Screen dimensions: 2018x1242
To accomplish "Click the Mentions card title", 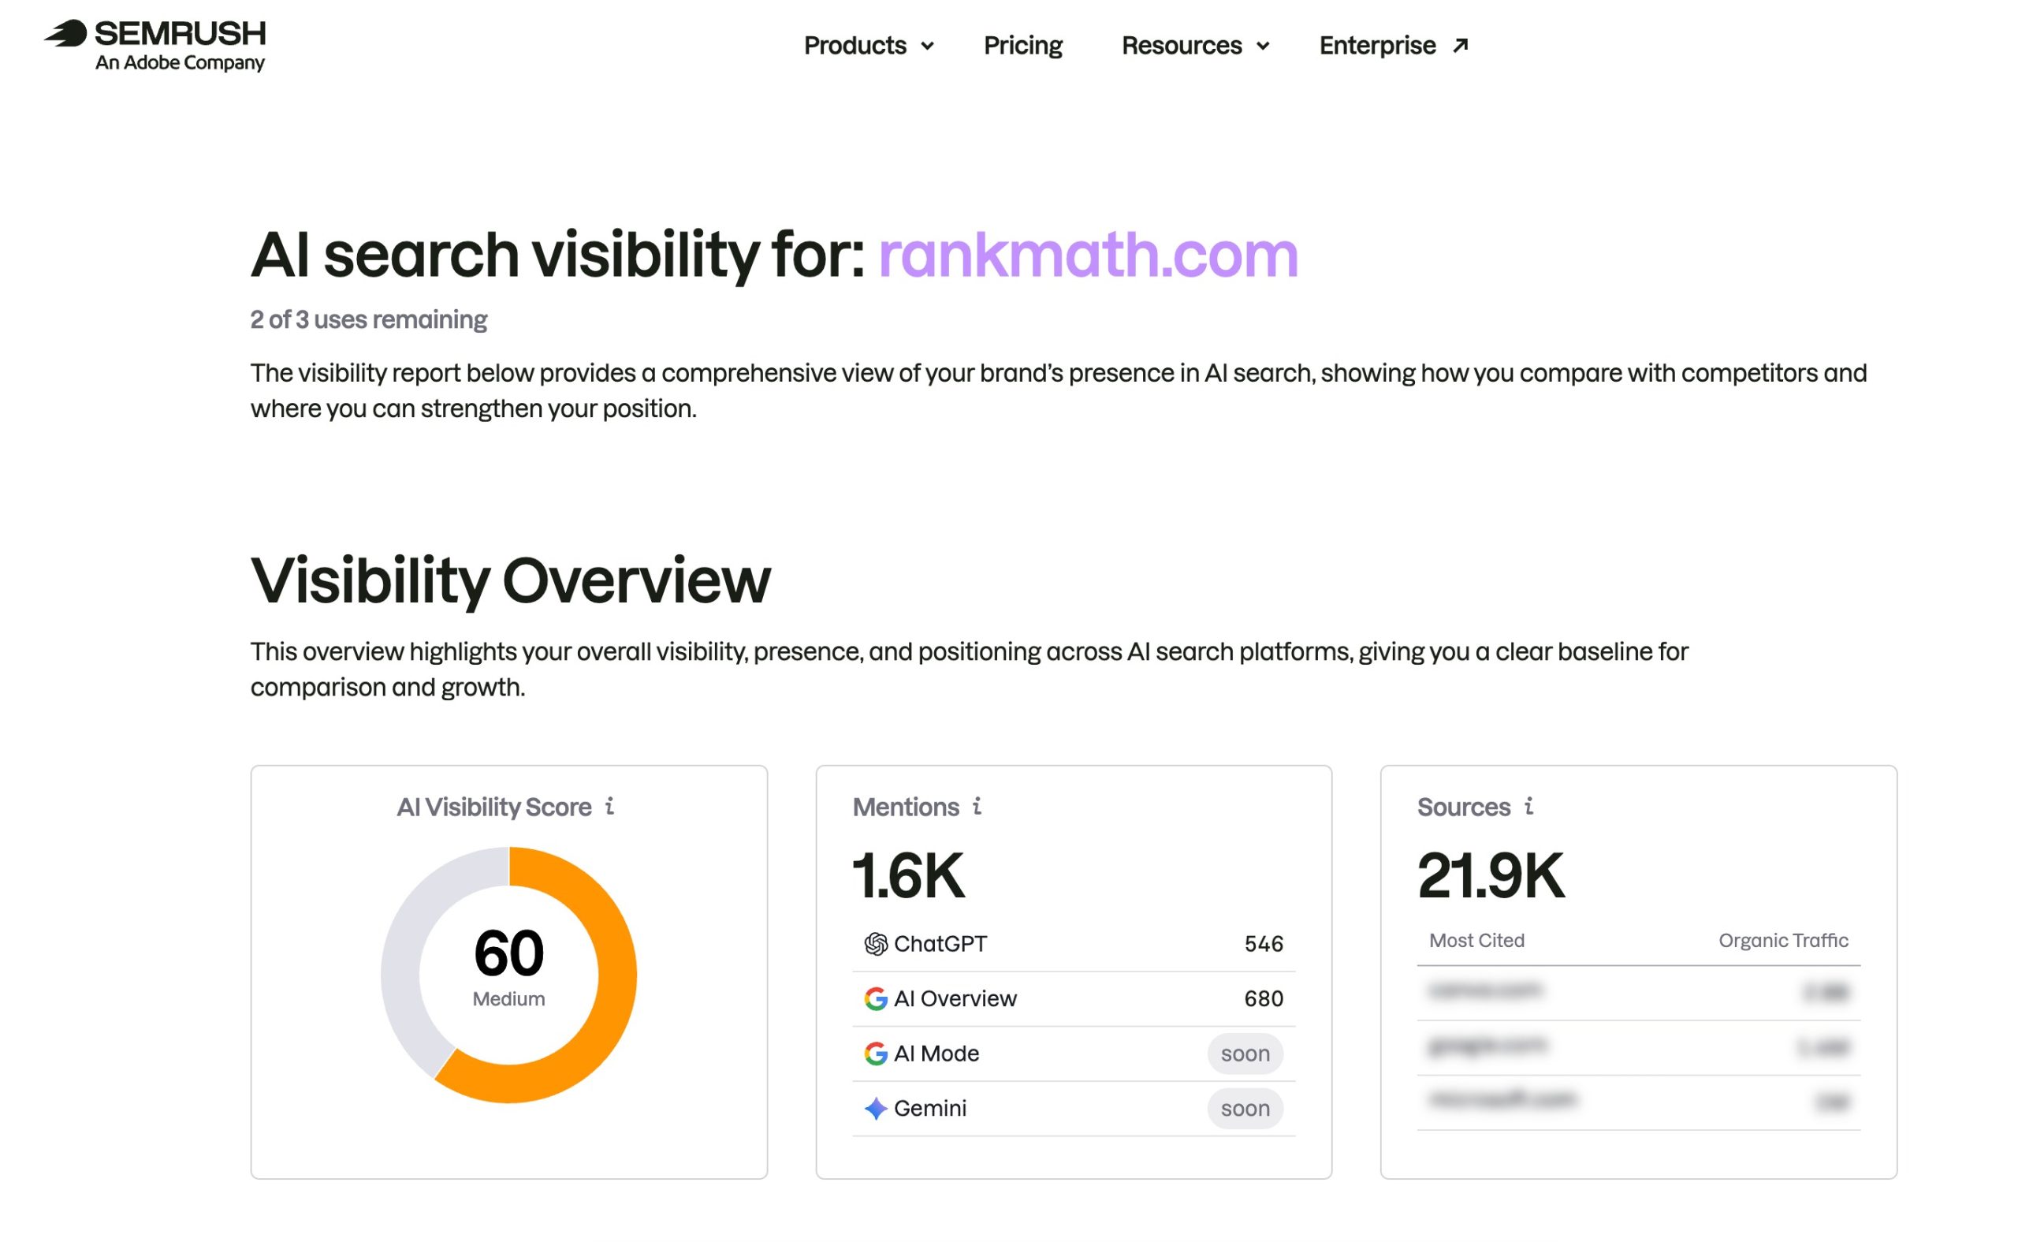I will [906, 807].
